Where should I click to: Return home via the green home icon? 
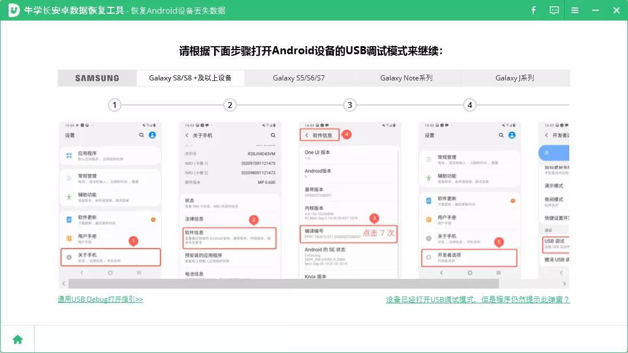(x=17, y=338)
